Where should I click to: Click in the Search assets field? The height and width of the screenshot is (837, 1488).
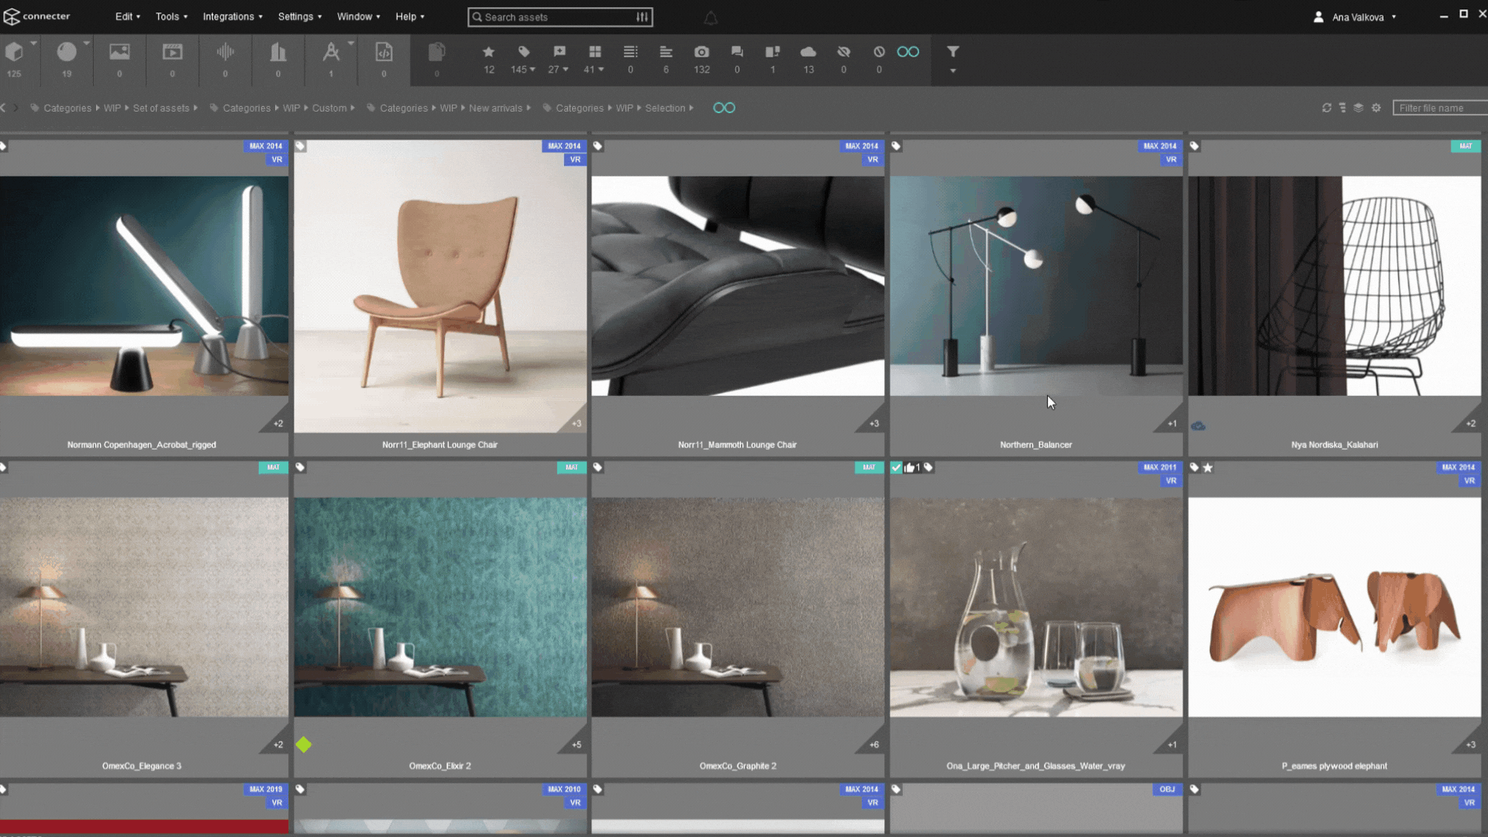click(x=558, y=17)
